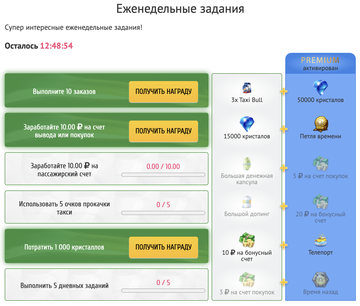
Task: Click the Большая денежная капсула icon
Action: point(247,164)
